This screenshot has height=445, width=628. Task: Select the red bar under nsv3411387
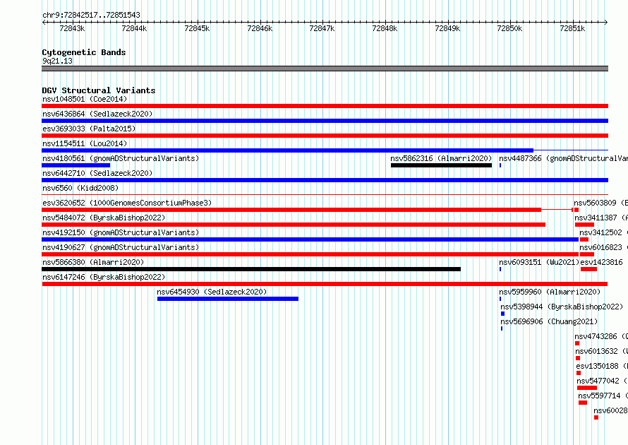click(584, 225)
